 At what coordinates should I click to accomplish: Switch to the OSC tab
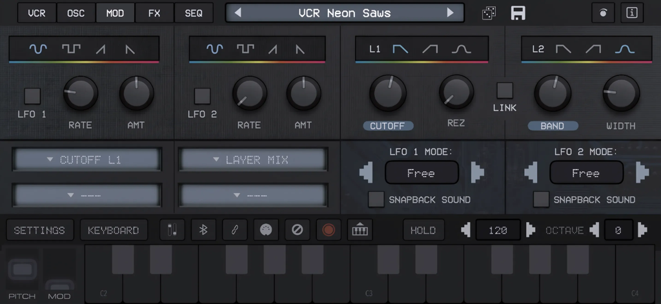(76, 13)
